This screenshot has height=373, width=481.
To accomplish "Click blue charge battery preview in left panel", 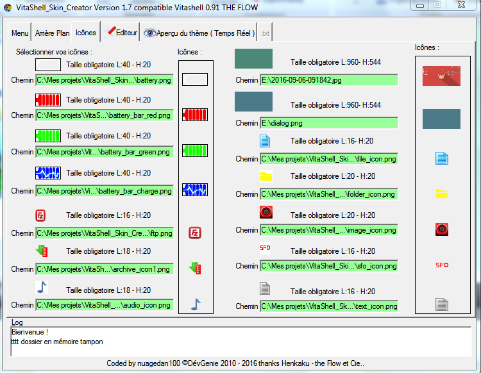I will tap(195, 190).
